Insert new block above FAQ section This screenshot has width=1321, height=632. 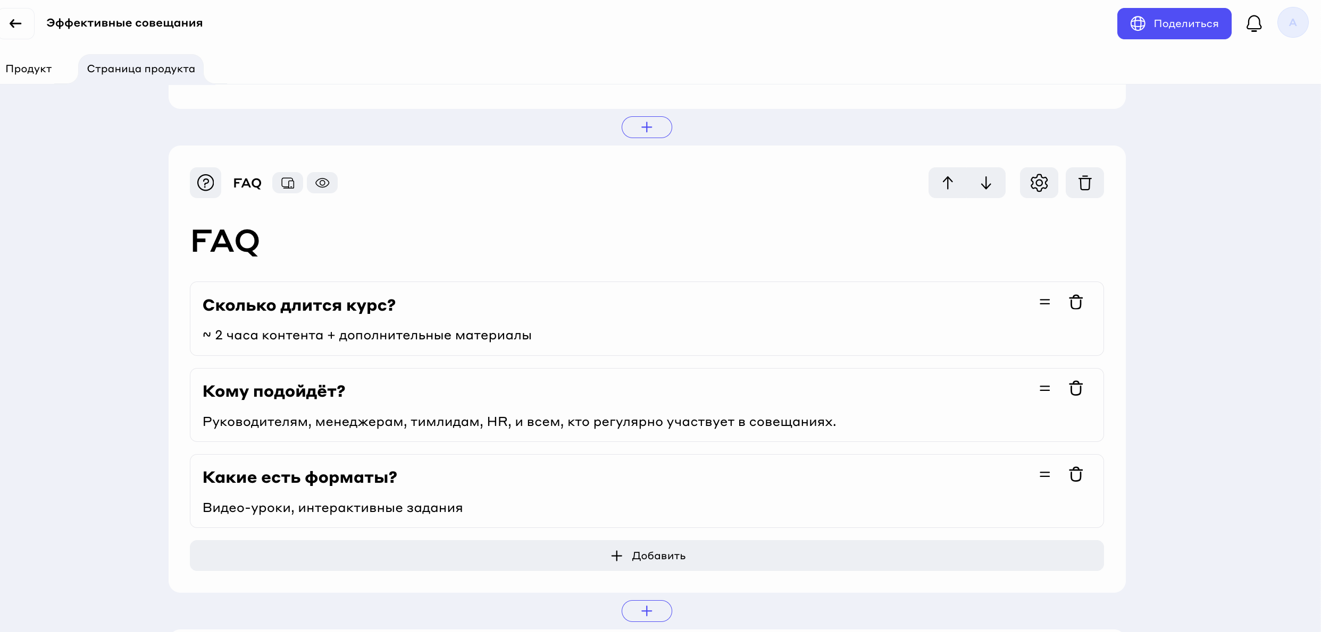647,127
